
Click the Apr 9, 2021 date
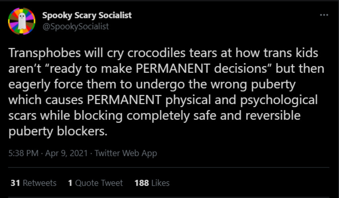point(67,153)
